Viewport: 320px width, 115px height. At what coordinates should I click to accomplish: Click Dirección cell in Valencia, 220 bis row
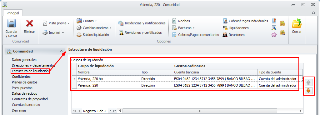click(157, 79)
